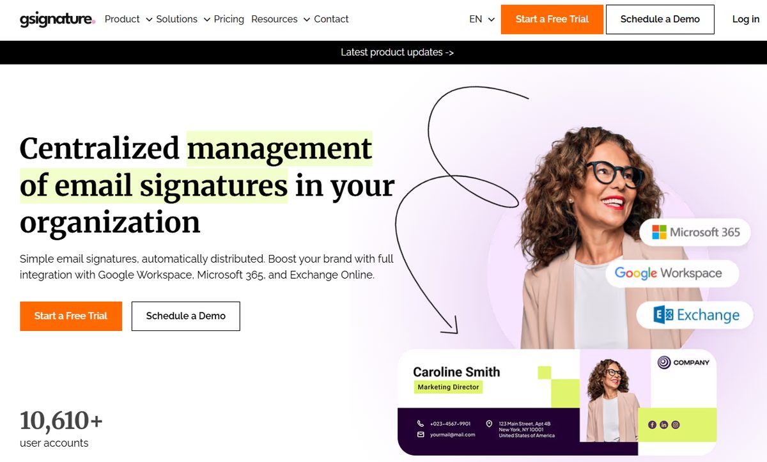Click the Exchange logo badge
Image resolution: width=767 pixels, height=462 pixels.
click(695, 315)
